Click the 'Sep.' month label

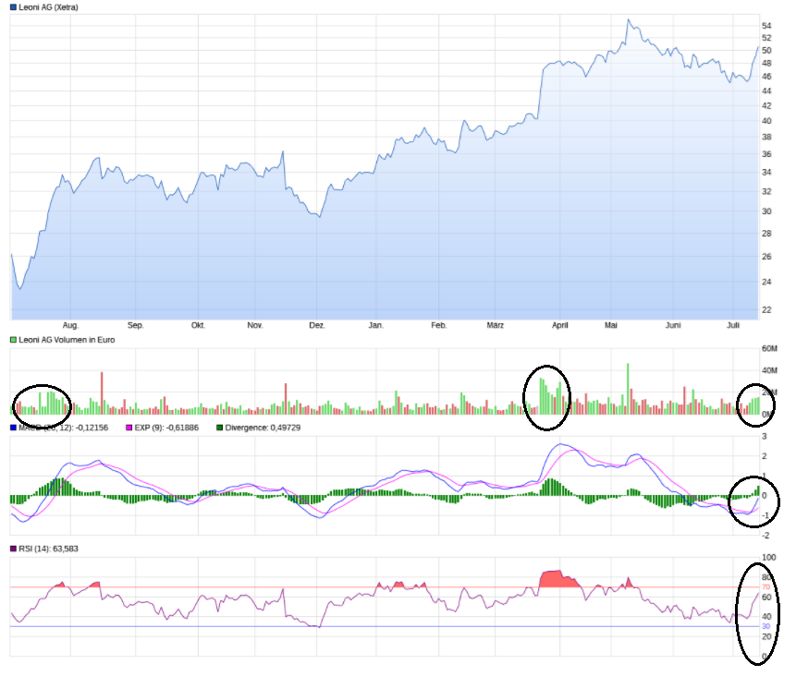[136, 326]
